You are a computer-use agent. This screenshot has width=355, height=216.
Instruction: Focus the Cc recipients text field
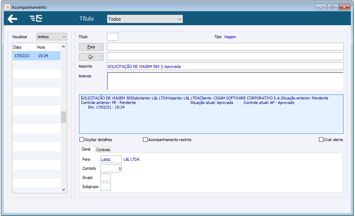(225, 56)
